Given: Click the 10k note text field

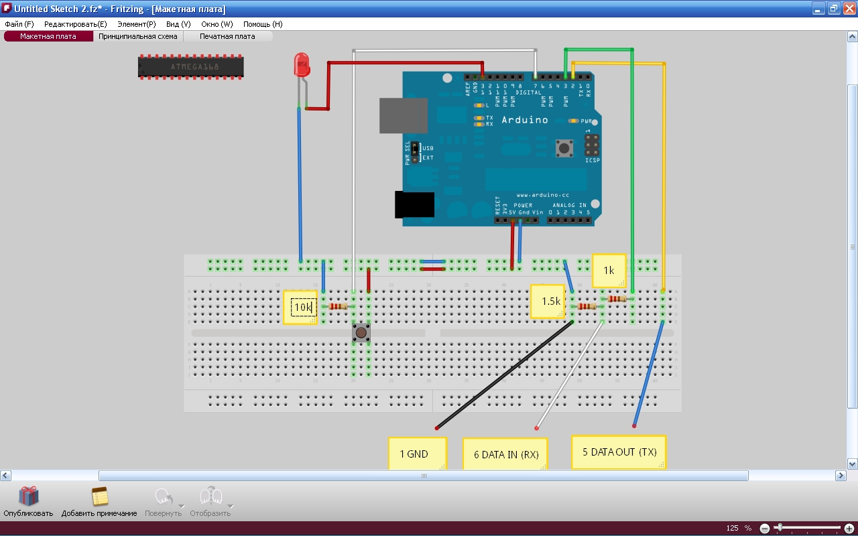Looking at the screenshot, I should click(x=302, y=307).
